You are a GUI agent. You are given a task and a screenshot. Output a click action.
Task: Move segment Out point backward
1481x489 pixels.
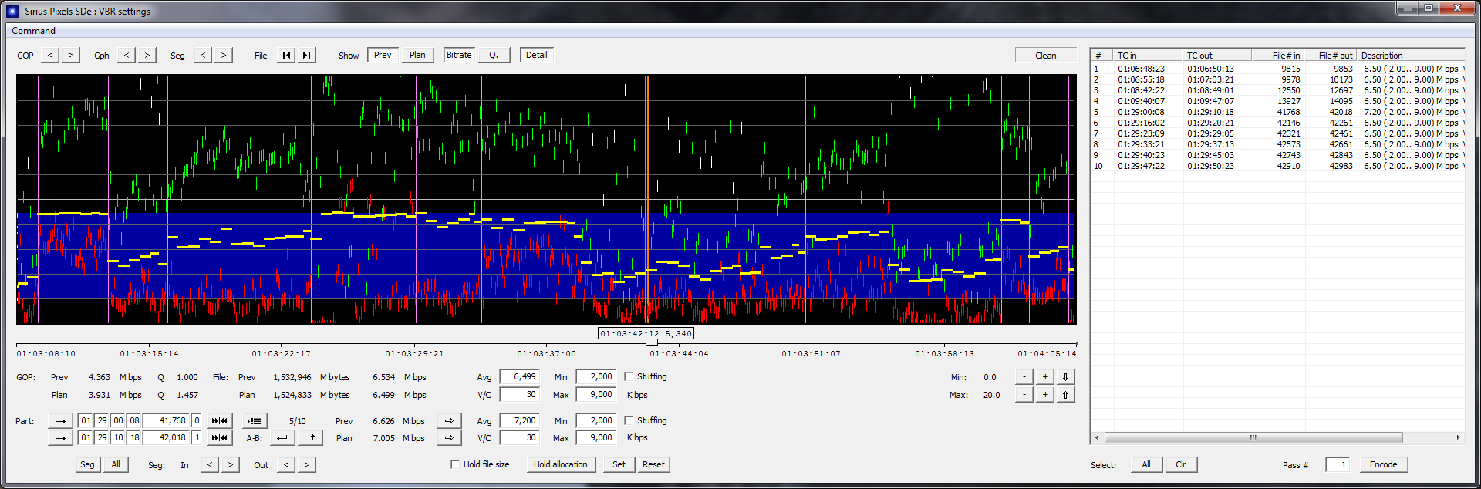[286, 464]
